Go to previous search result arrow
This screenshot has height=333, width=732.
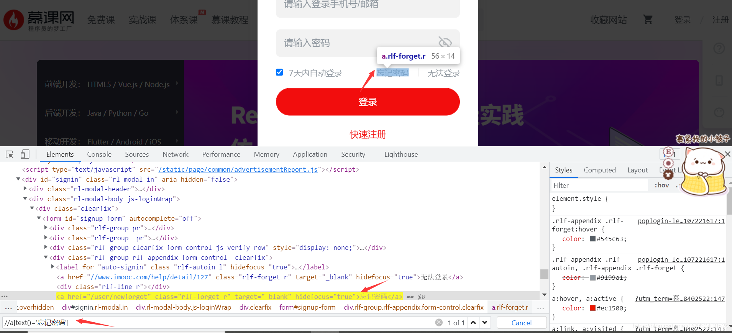coord(473,323)
